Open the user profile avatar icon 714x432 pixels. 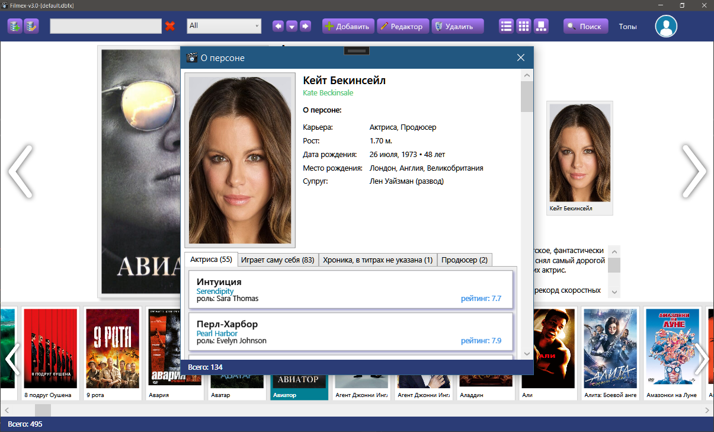[x=665, y=26]
